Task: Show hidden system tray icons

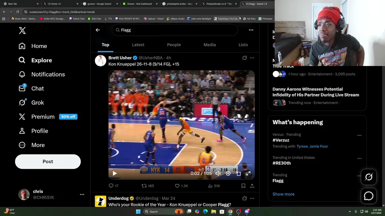Action: (x=350, y=211)
